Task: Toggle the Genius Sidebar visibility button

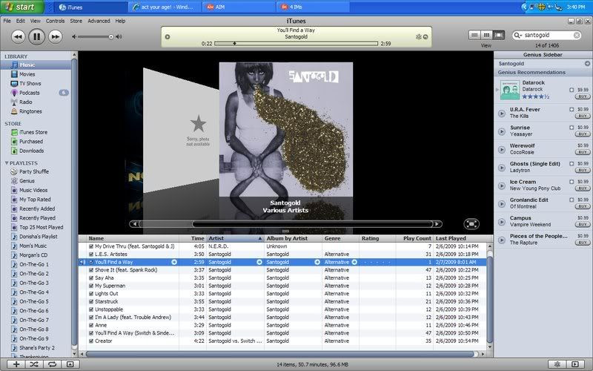Action: point(575,364)
